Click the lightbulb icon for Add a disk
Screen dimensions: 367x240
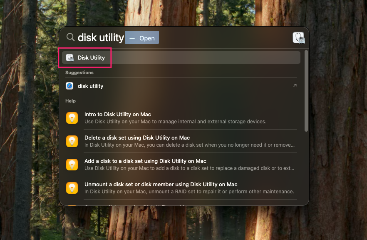click(x=72, y=165)
